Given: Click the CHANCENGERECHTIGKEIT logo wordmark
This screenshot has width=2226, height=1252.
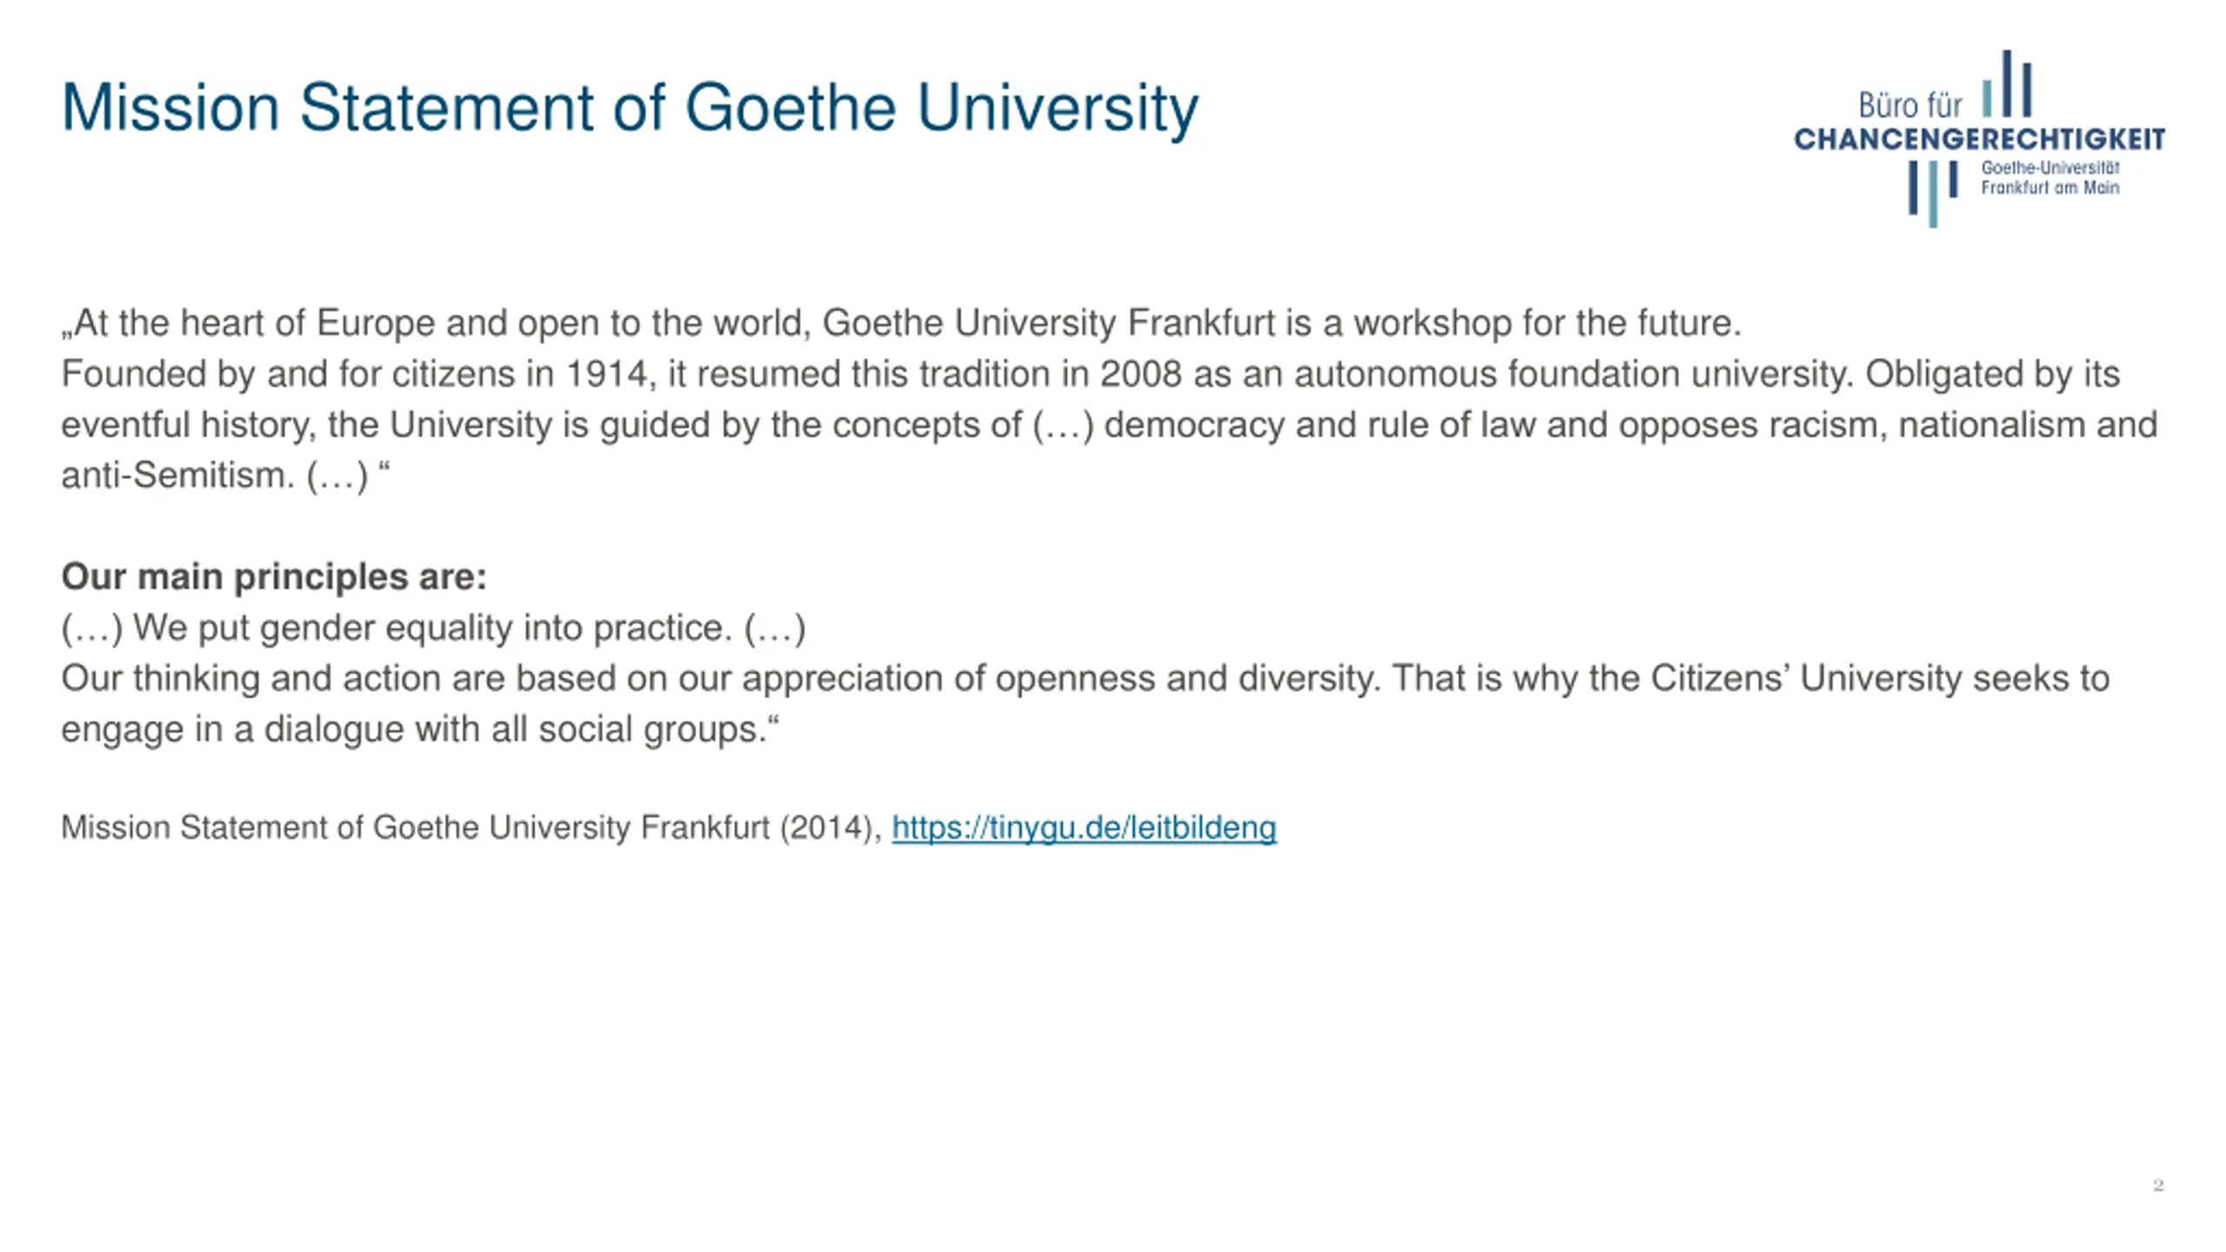Looking at the screenshot, I should pyautogui.click(x=1979, y=139).
